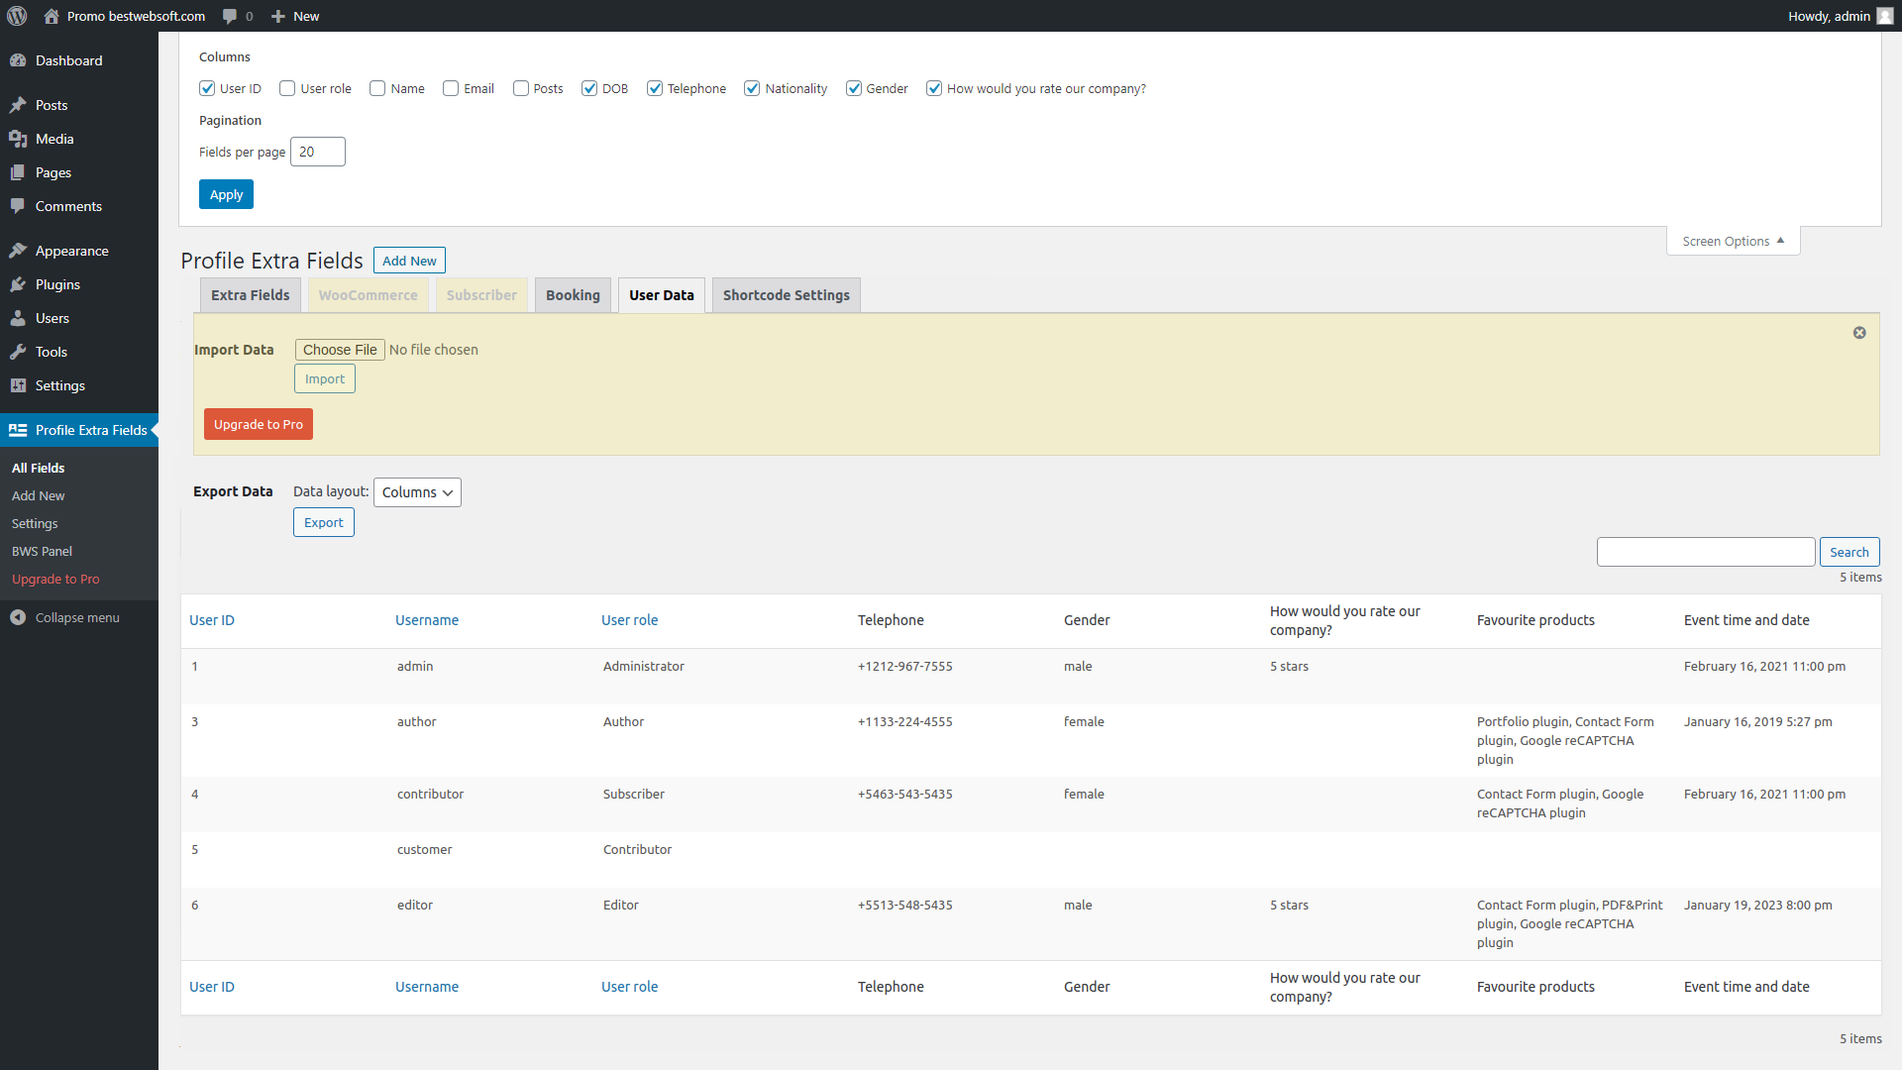Viewport: 1902px width, 1070px height.
Task: Collapse the admin sidebar menu
Action: point(76,617)
